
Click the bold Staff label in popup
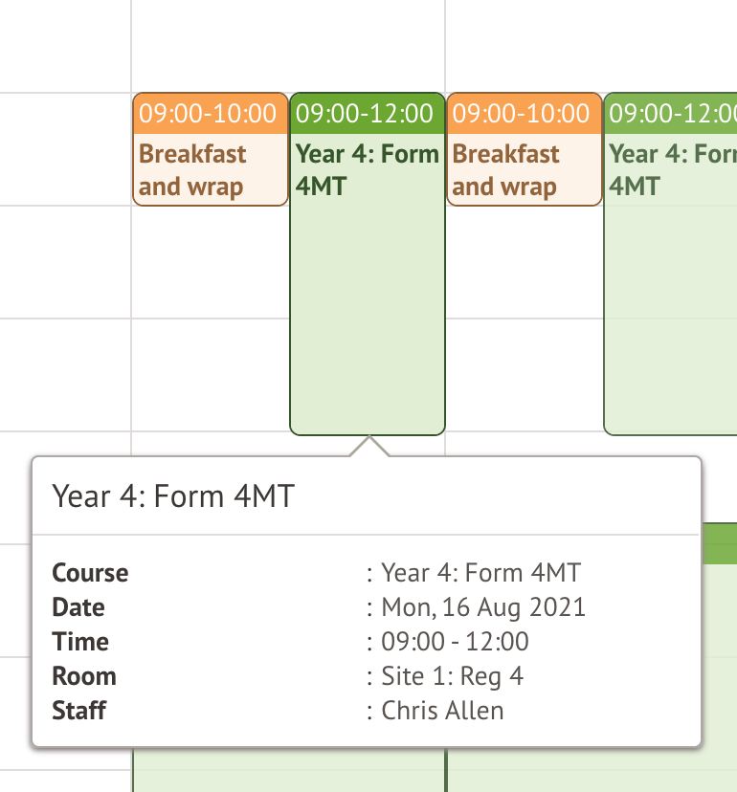(79, 711)
